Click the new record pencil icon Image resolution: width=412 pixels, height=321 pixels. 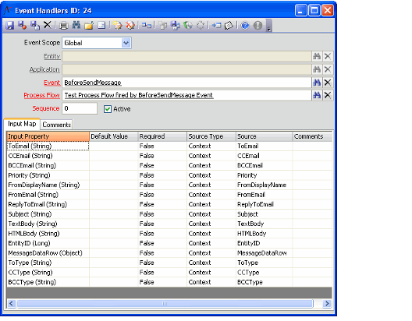(x=118, y=26)
